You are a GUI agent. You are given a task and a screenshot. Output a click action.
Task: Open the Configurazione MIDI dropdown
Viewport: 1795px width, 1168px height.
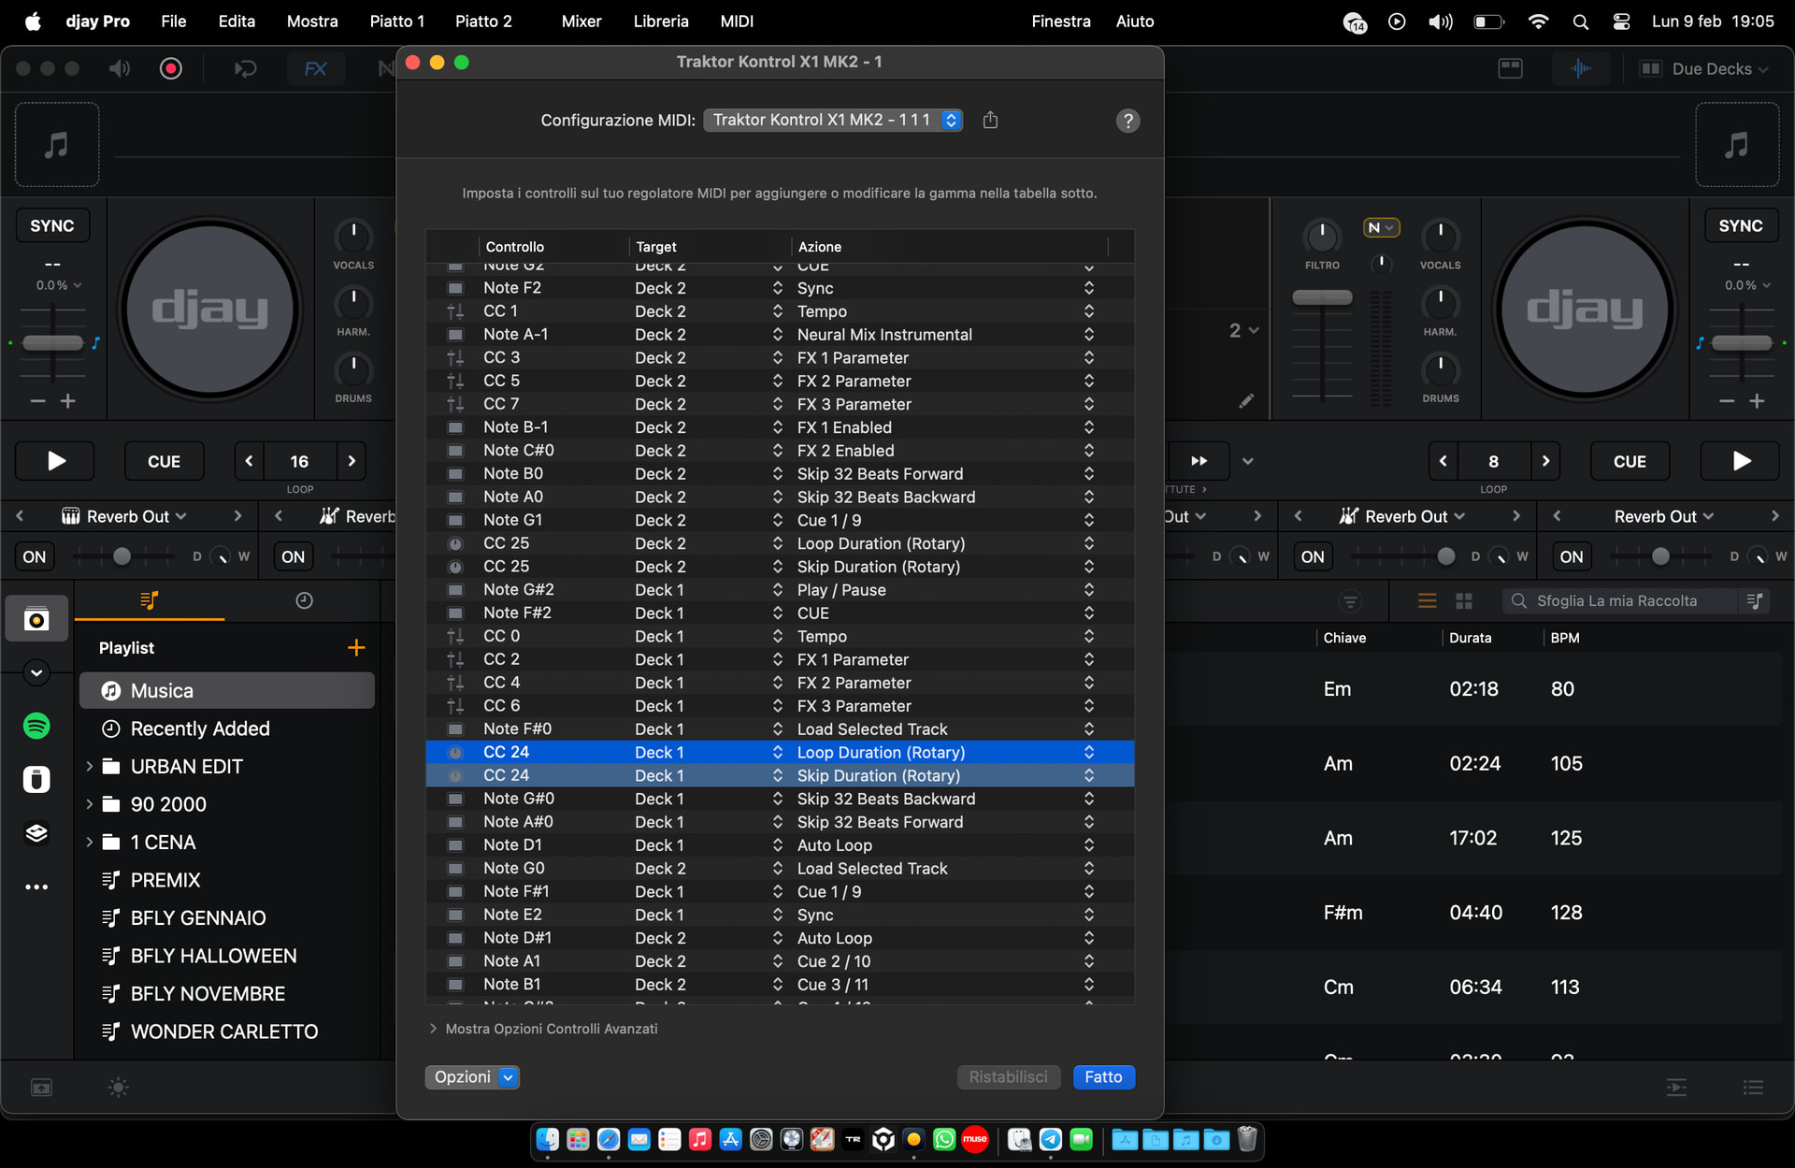[832, 120]
